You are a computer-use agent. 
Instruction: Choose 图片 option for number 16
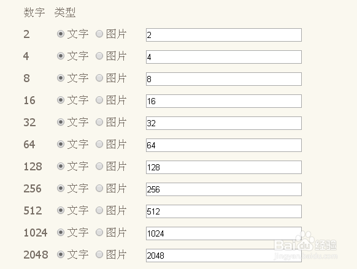pyautogui.click(x=99, y=100)
